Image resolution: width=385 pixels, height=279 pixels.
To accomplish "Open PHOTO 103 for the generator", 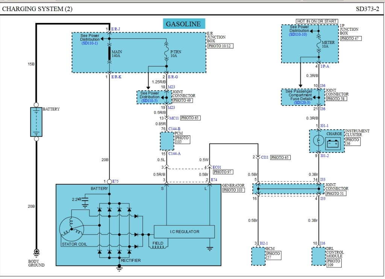I will [233, 190].
